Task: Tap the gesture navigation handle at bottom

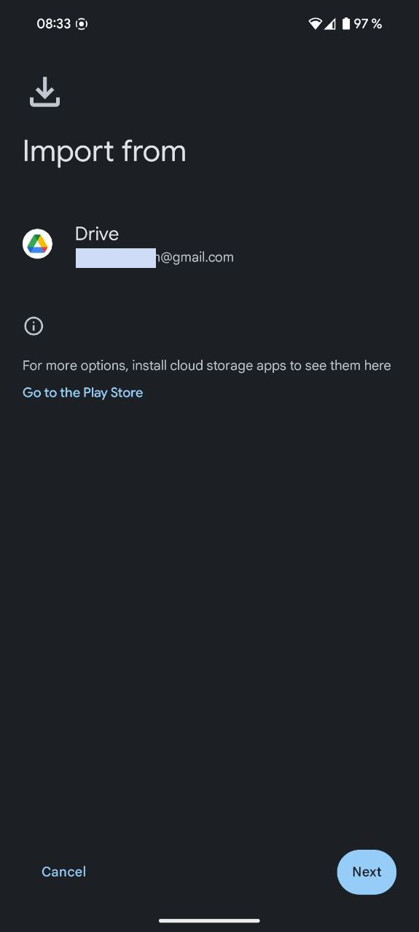Action: [x=209, y=920]
